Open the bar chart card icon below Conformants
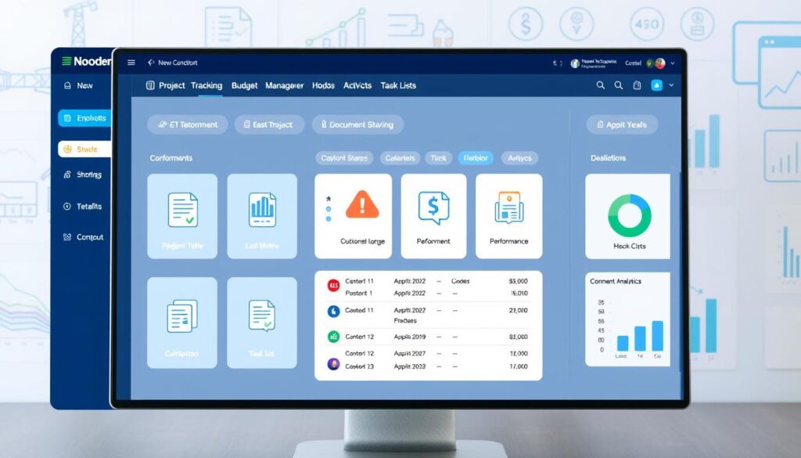Image resolution: width=801 pixels, height=458 pixels. tap(263, 210)
